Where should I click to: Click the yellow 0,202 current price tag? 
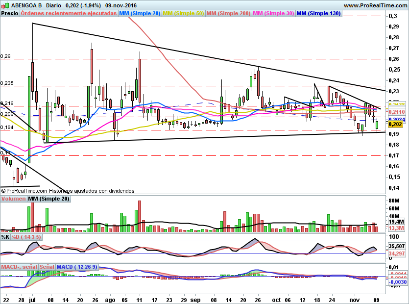coord(395,125)
